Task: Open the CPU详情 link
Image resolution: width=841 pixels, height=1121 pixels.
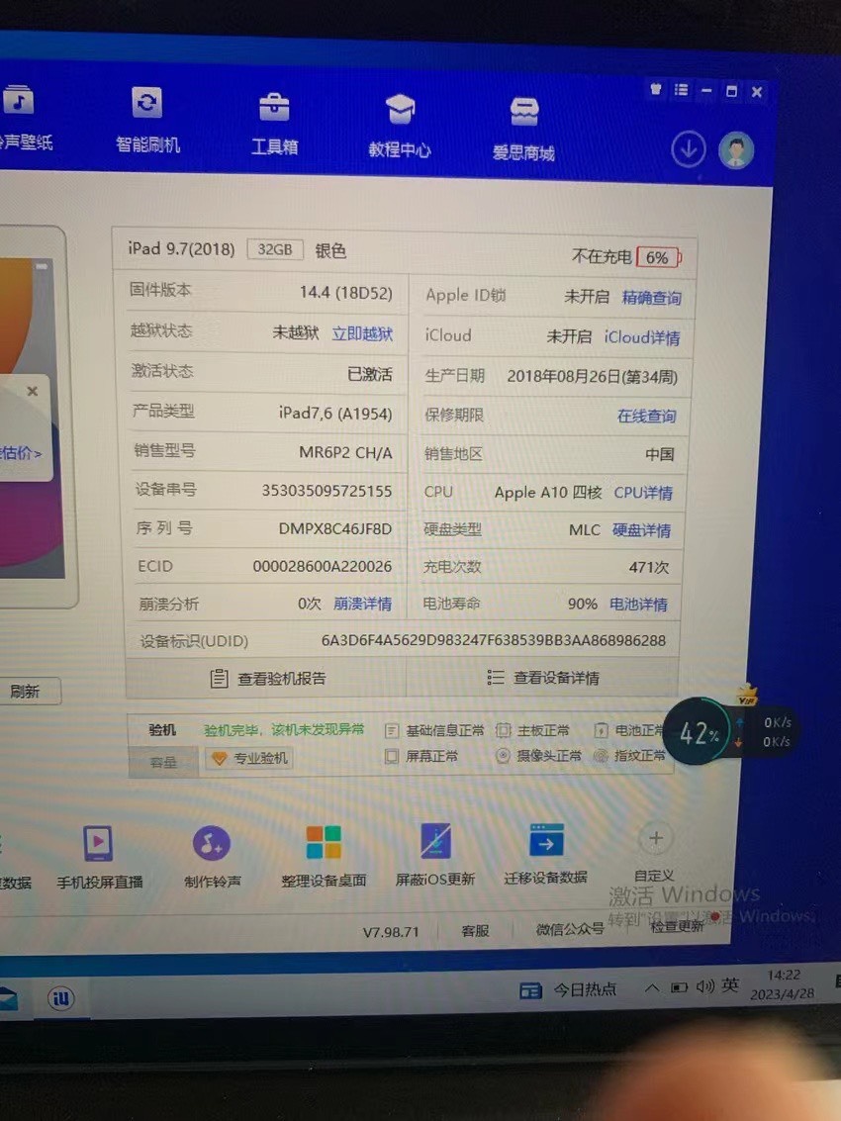Action: pyautogui.click(x=643, y=493)
